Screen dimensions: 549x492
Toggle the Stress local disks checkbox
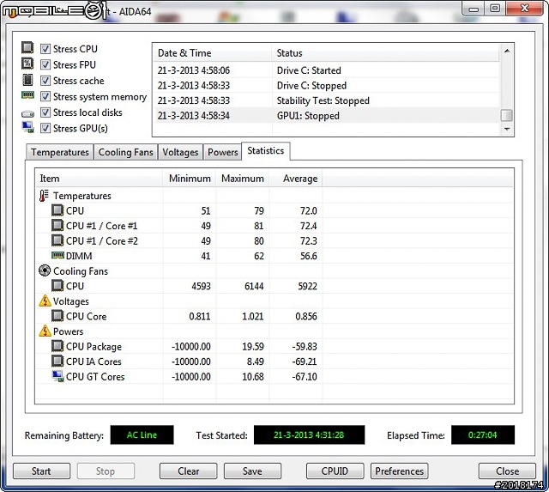pyautogui.click(x=45, y=112)
